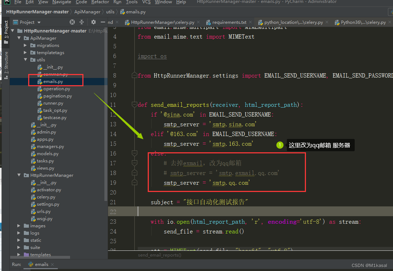Viewport: 393px width, 271px height.
Task: Collapse HttpRunnerManager-master root folder
Action: click(13, 31)
